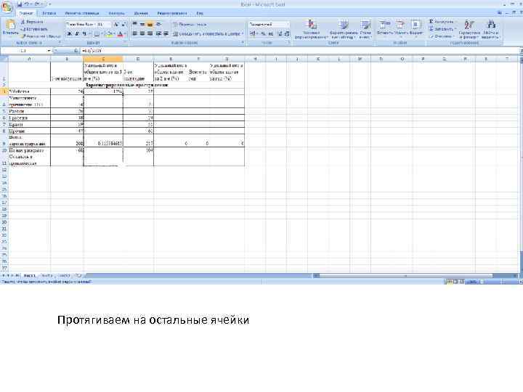Switch to the Формулы tab
This screenshot has width=523, height=392.
pos(116,13)
